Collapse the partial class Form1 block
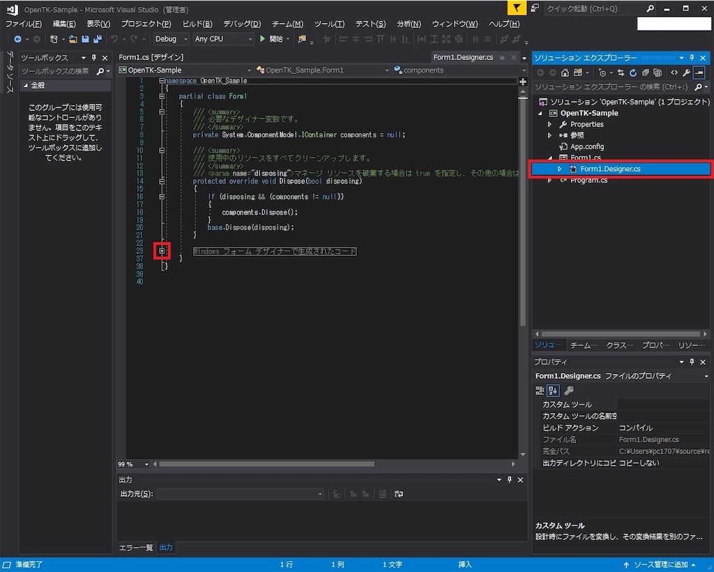This screenshot has height=572, width=714. pyautogui.click(x=162, y=96)
